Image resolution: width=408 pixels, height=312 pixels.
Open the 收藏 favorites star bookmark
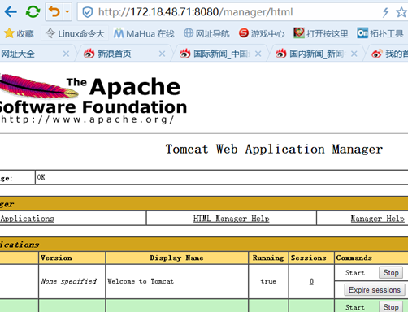[x=19, y=33]
